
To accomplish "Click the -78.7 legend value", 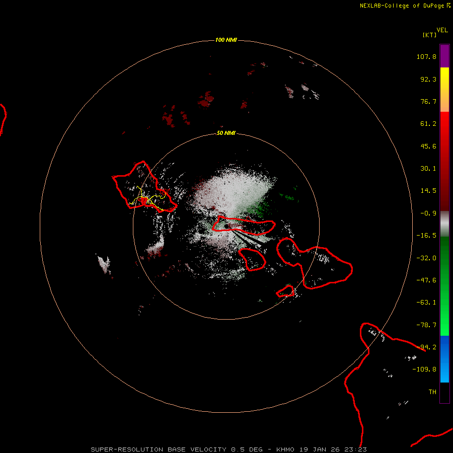I will point(426,325).
